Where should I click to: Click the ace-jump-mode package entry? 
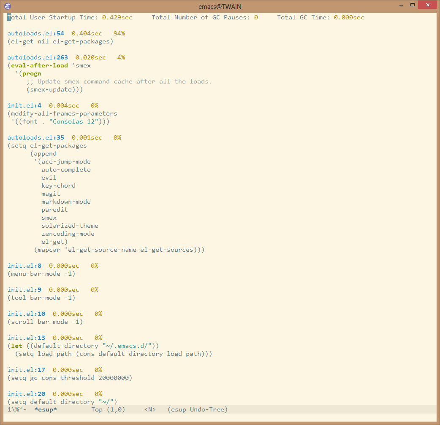[66, 161]
